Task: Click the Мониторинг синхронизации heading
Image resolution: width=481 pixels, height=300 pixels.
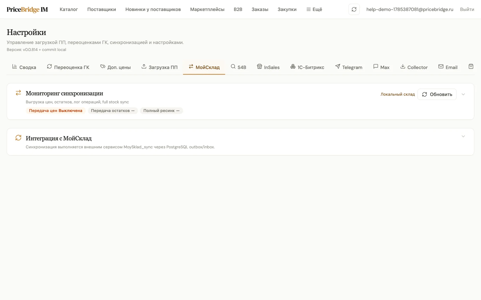Action: click(64, 93)
